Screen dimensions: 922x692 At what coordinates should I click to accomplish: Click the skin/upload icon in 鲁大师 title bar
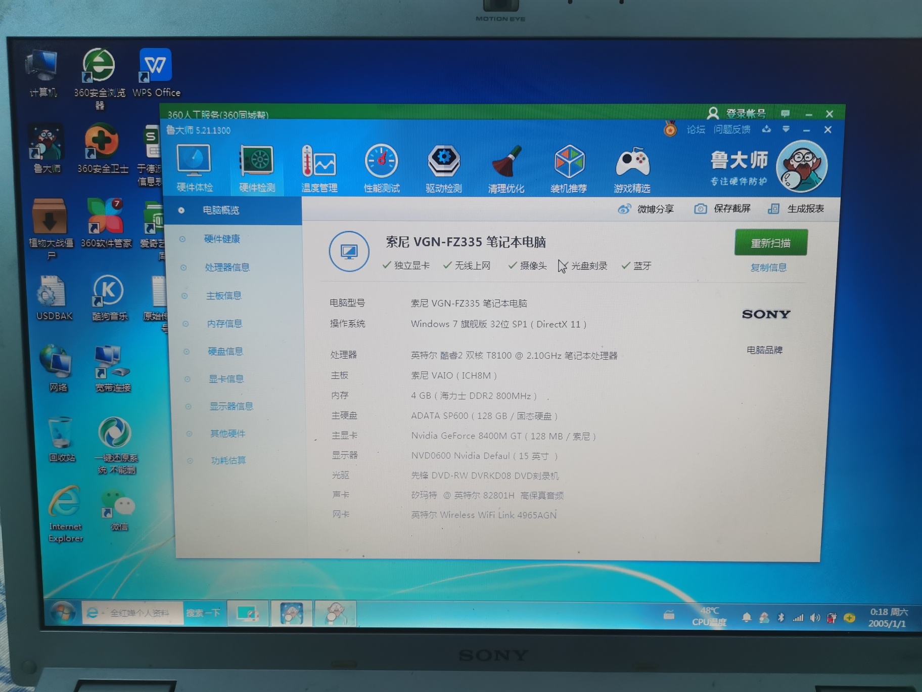tap(766, 129)
